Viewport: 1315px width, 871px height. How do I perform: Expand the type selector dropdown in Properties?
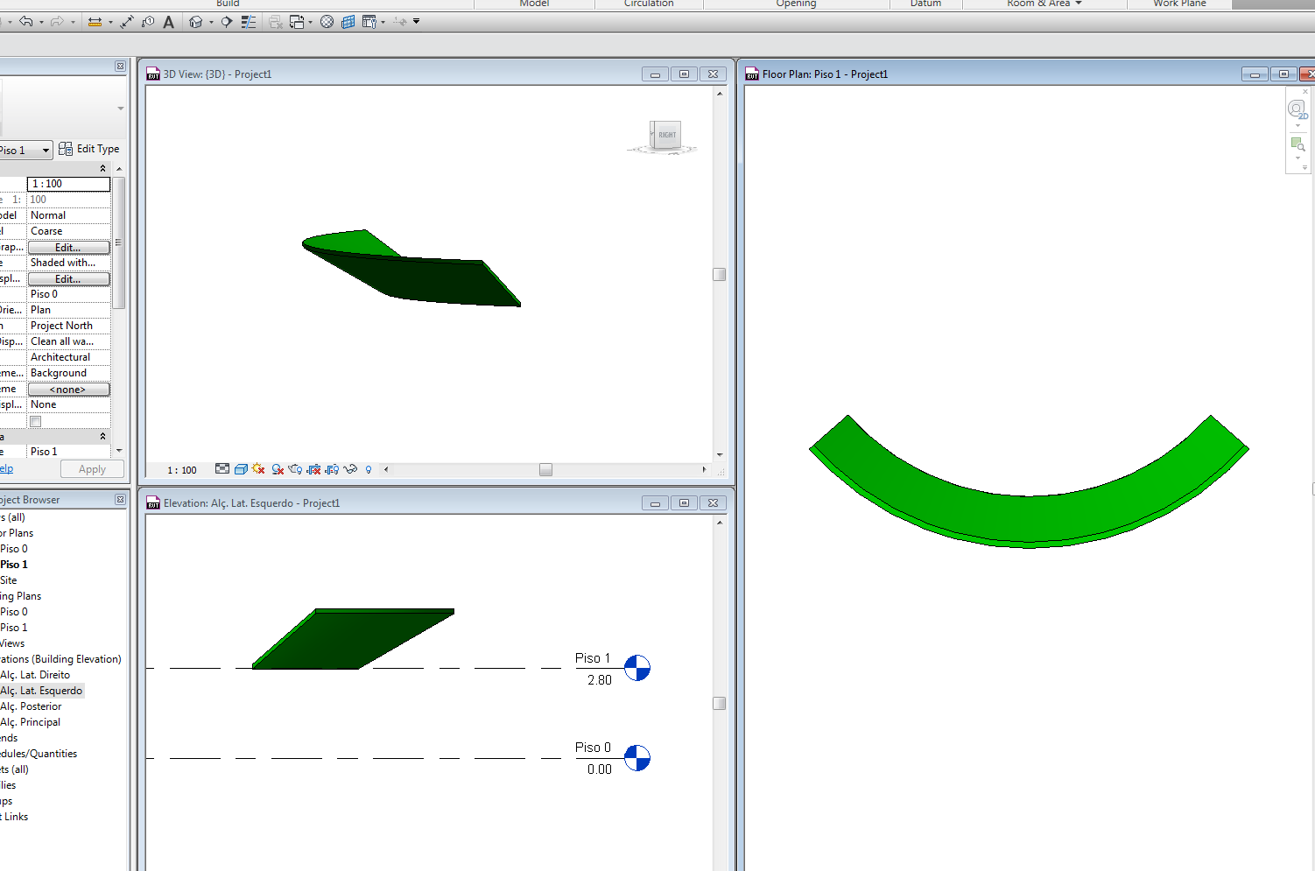(121, 109)
